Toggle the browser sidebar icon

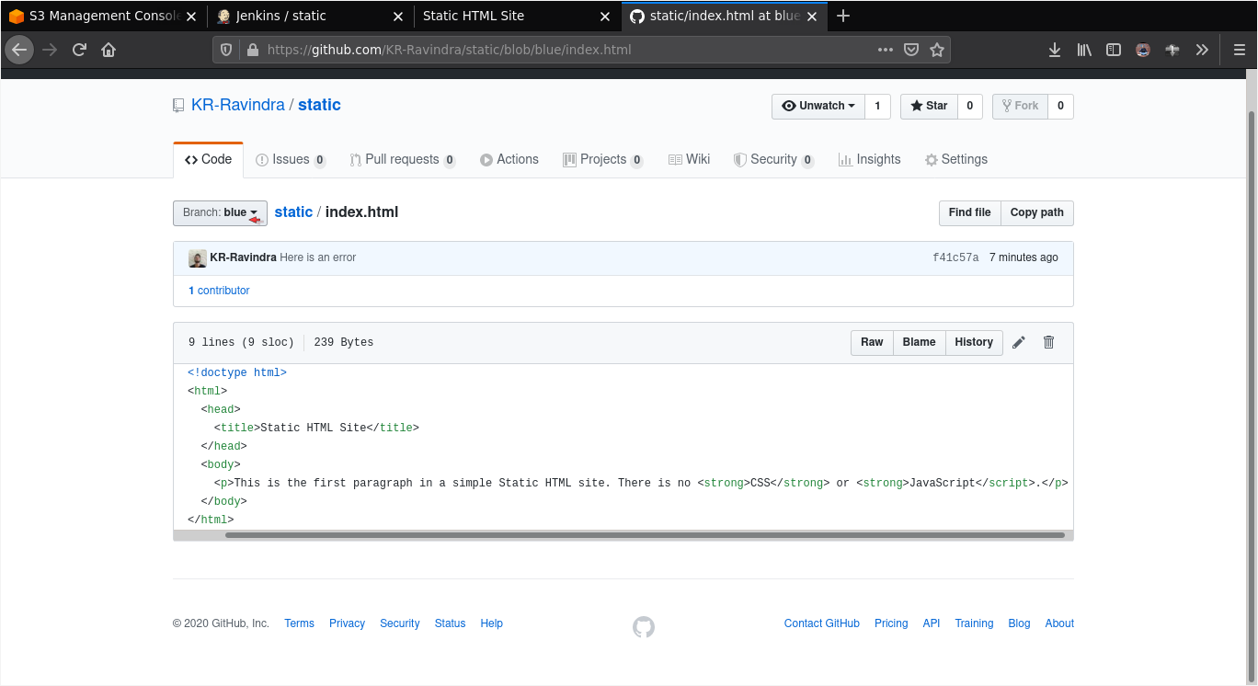(1114, 50)
